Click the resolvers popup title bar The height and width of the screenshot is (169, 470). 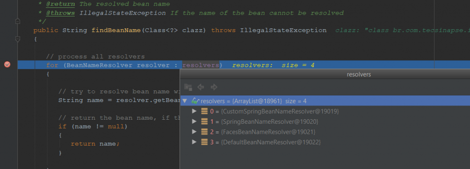point(325,74)
